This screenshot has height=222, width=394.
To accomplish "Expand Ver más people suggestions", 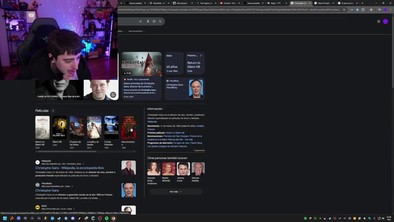I will click(176, 192).
